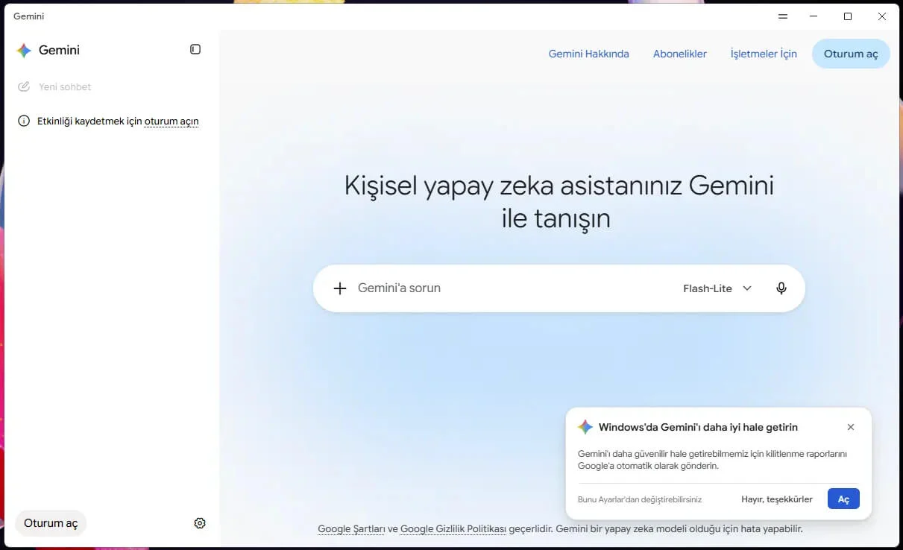Follow the oturum açın link in sidebar
Image resolution: width=903 pixels, height=550 pixels.
coord(172,121)
